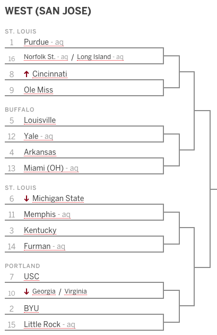Open the Furman team link
This screenshot has width=217, height=335.
37,246
